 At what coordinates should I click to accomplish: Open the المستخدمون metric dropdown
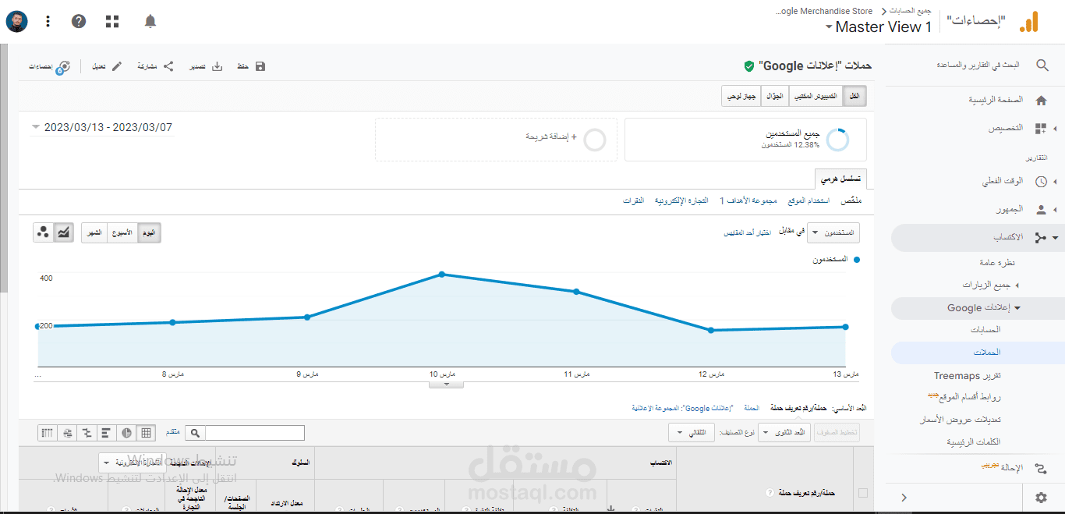[x=833, y=232]
